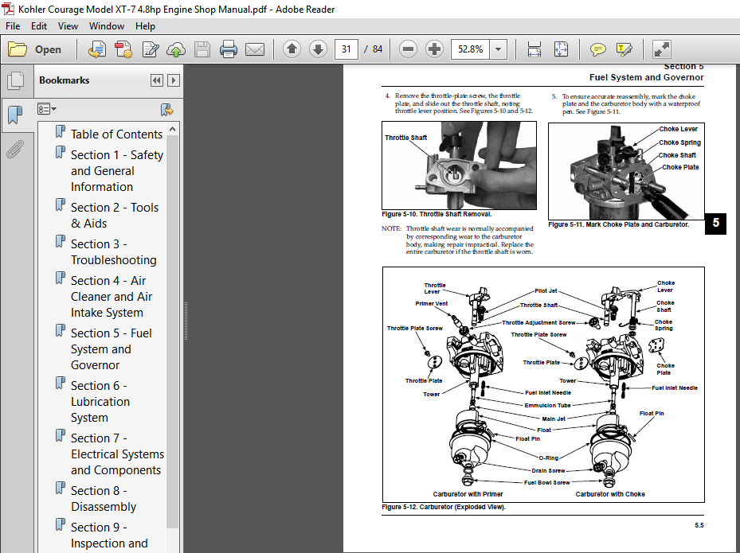Open the Page Thumbnails panel icon
Viewport: 740px width, 553px height.
coord(16,80)
